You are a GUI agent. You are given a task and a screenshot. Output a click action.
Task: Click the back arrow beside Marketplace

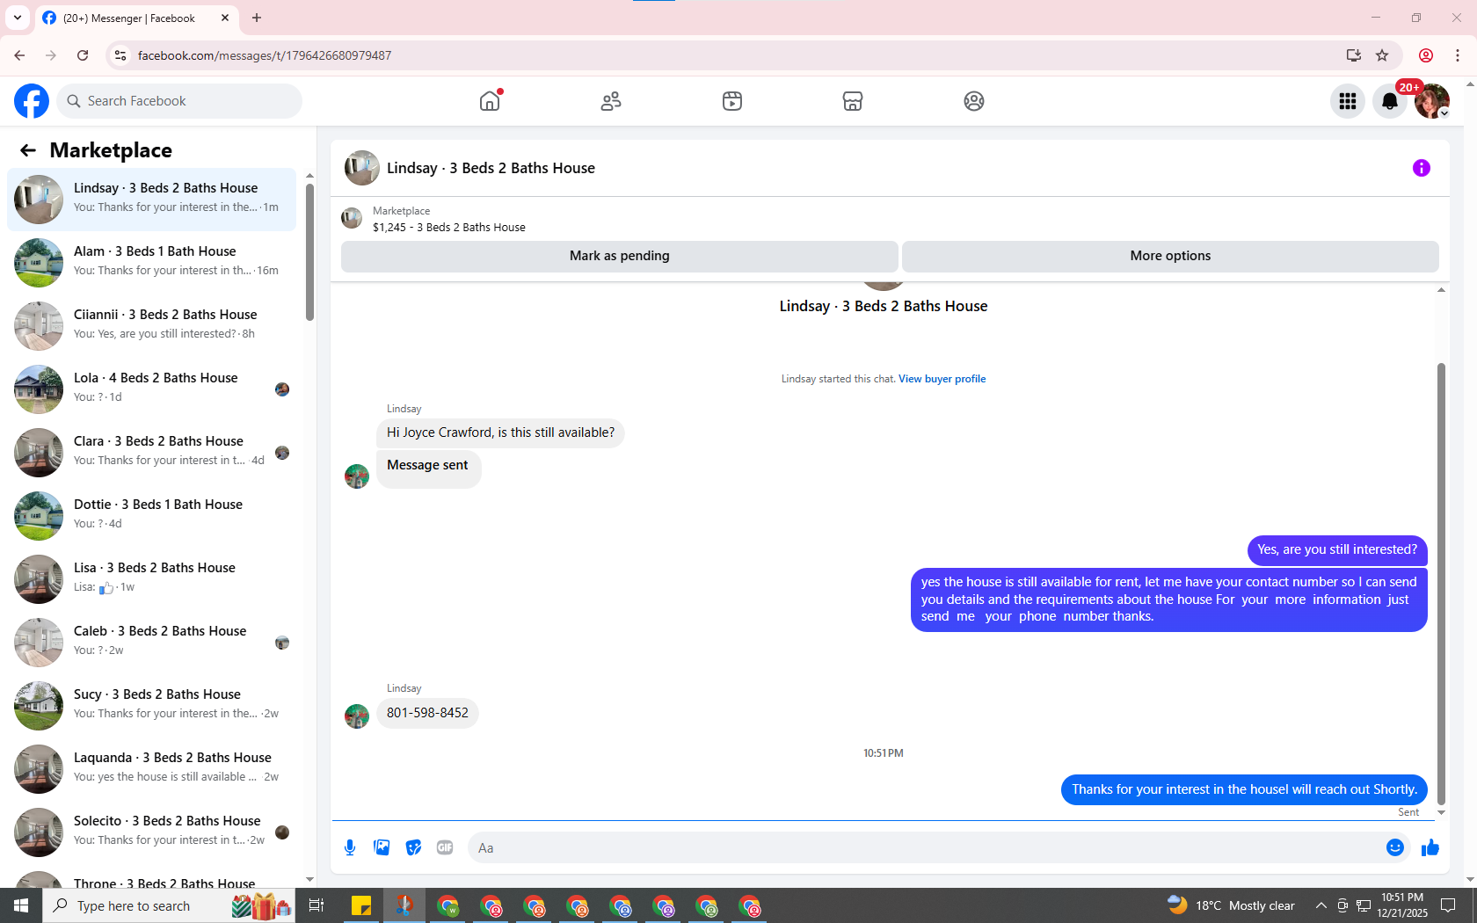pyautogui.click(x=28, y=150)
